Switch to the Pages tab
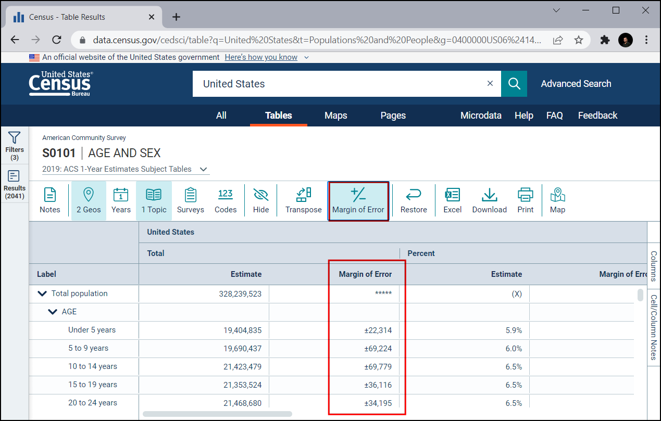The width and height of the screenshot is (661, 421). pos(393,116)
